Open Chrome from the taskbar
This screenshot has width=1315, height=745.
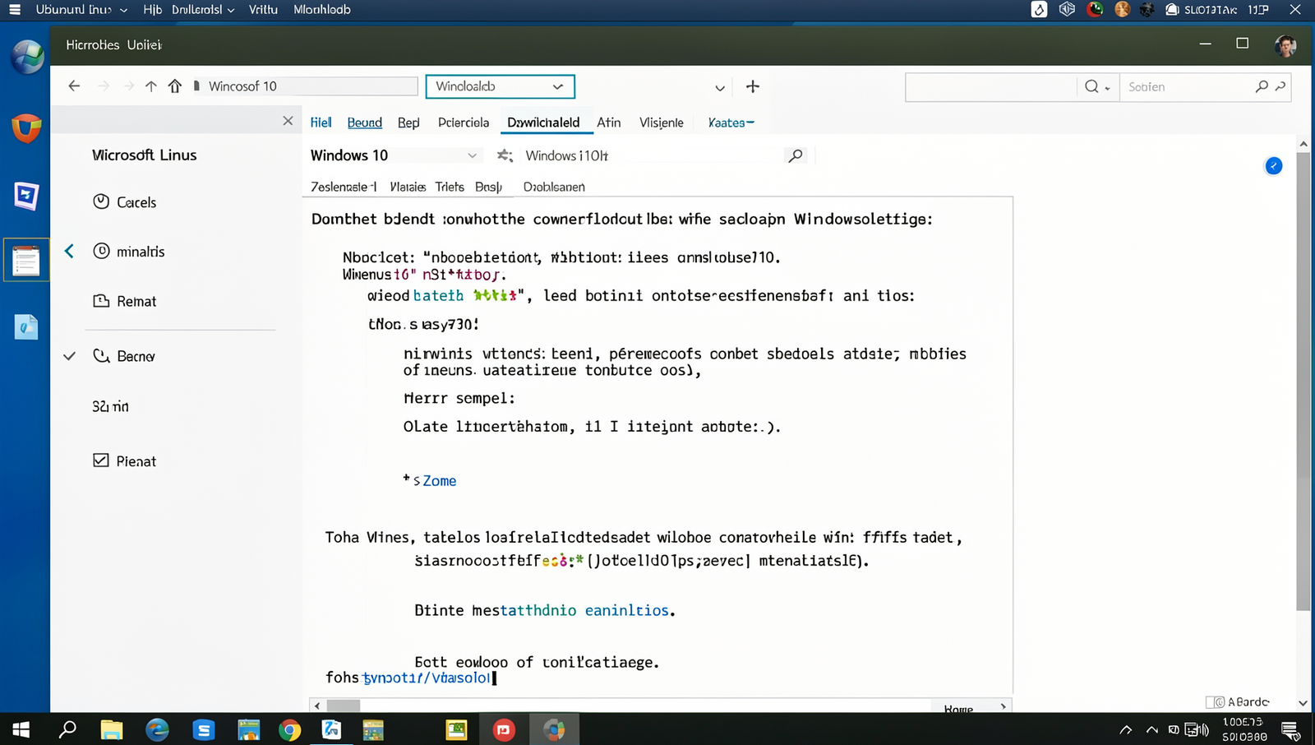click(x=289, y=729)
